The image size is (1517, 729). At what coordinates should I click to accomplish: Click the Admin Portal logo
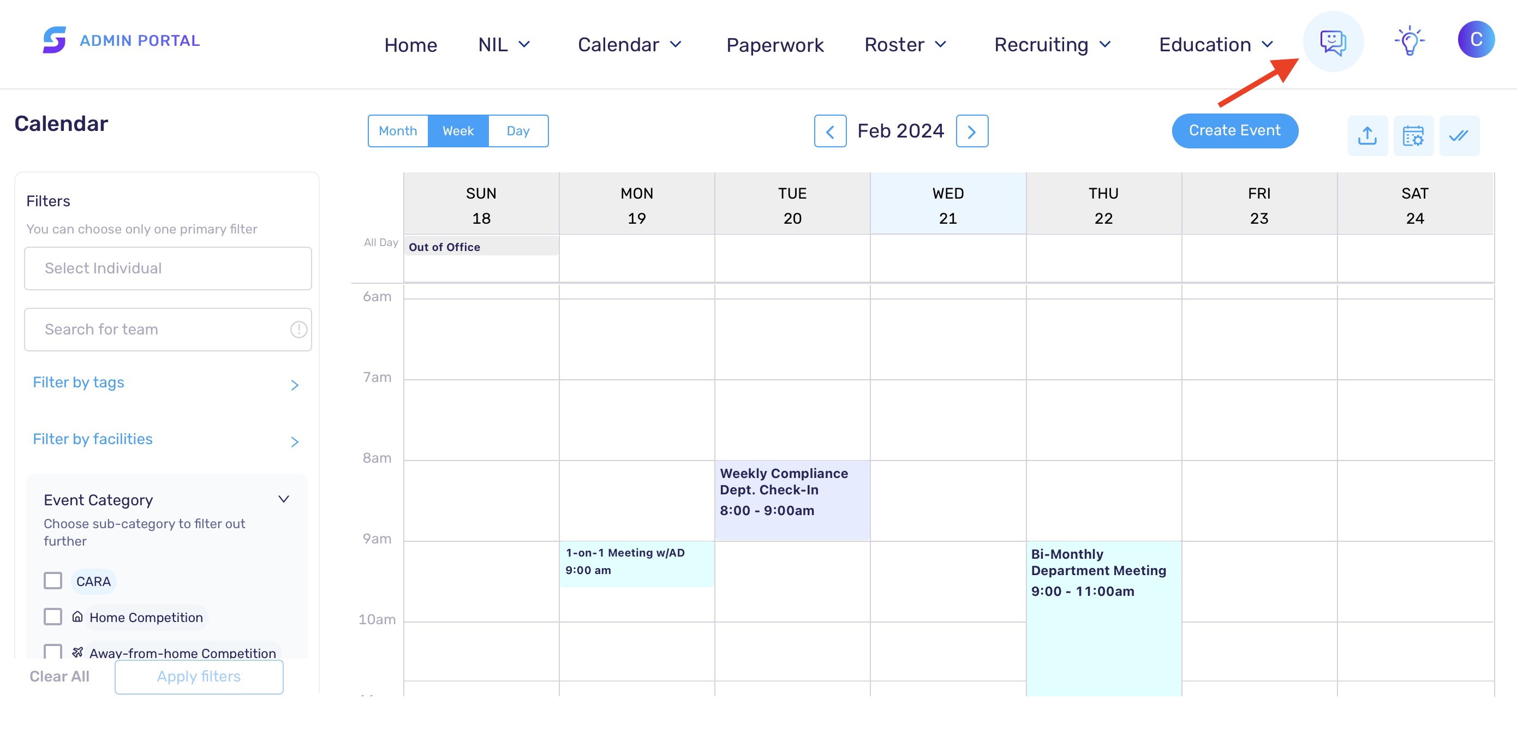121,40
